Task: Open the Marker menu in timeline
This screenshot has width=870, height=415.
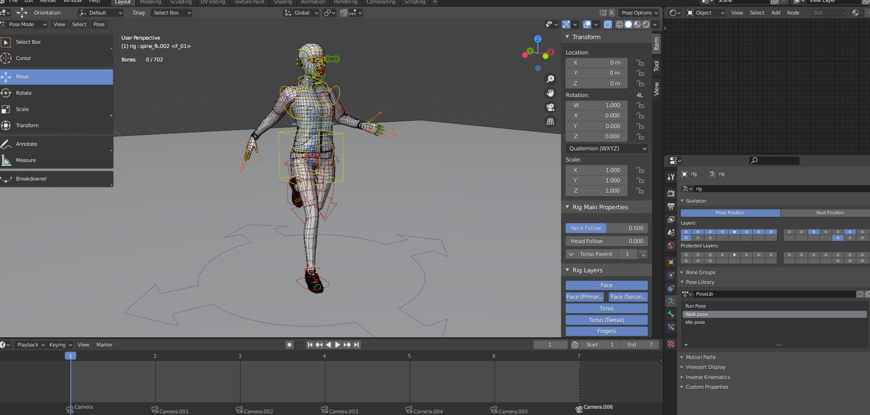Action: (x=104, y=345)
